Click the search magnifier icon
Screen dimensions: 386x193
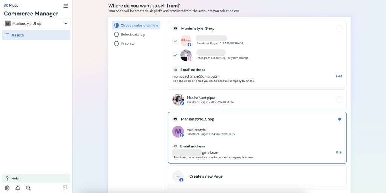[x=28, y=188]
